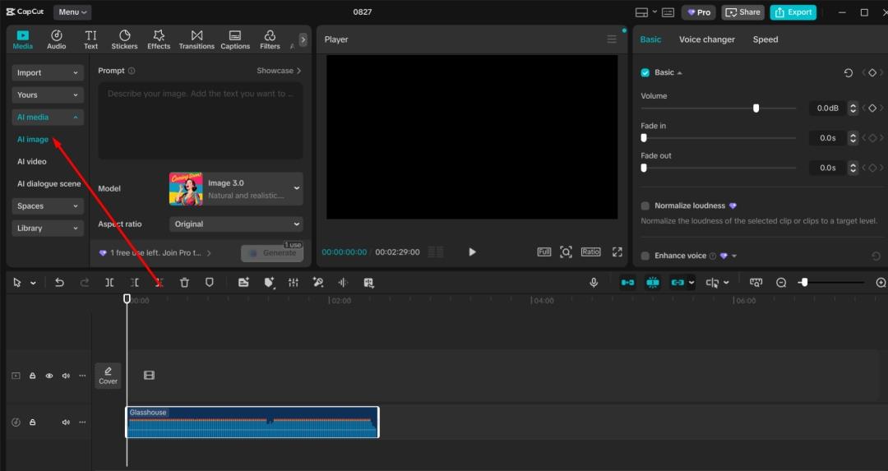Open the Transitions panel
This screenshot has width=888, height=471.
pyautogui.click(x=197, y=39)
